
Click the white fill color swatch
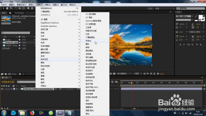point(201,17)
